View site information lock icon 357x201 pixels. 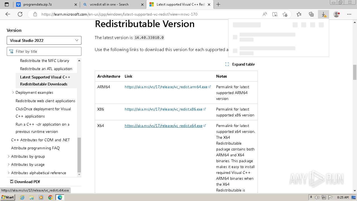coord(35,14)
